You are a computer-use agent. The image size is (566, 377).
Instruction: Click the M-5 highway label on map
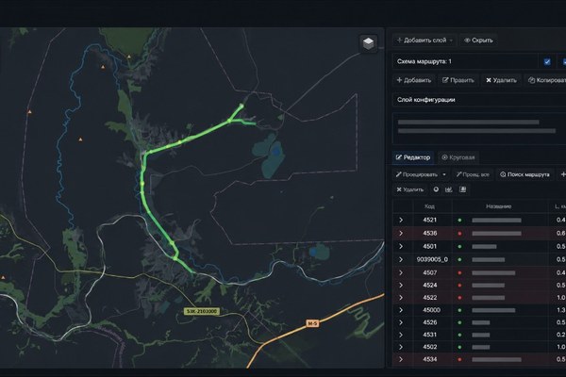312,323
